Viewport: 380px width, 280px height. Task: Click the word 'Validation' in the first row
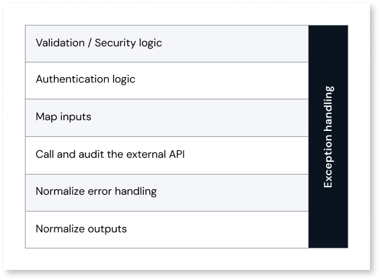click(x=60, y=43)
